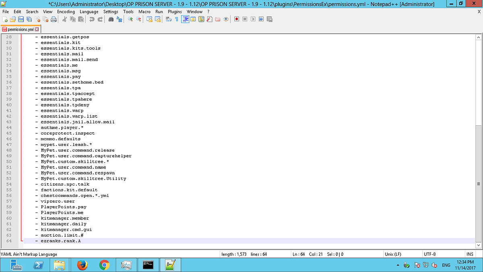Open the File menu
This screenshot has width=483, height=272.
pos(6,12)
